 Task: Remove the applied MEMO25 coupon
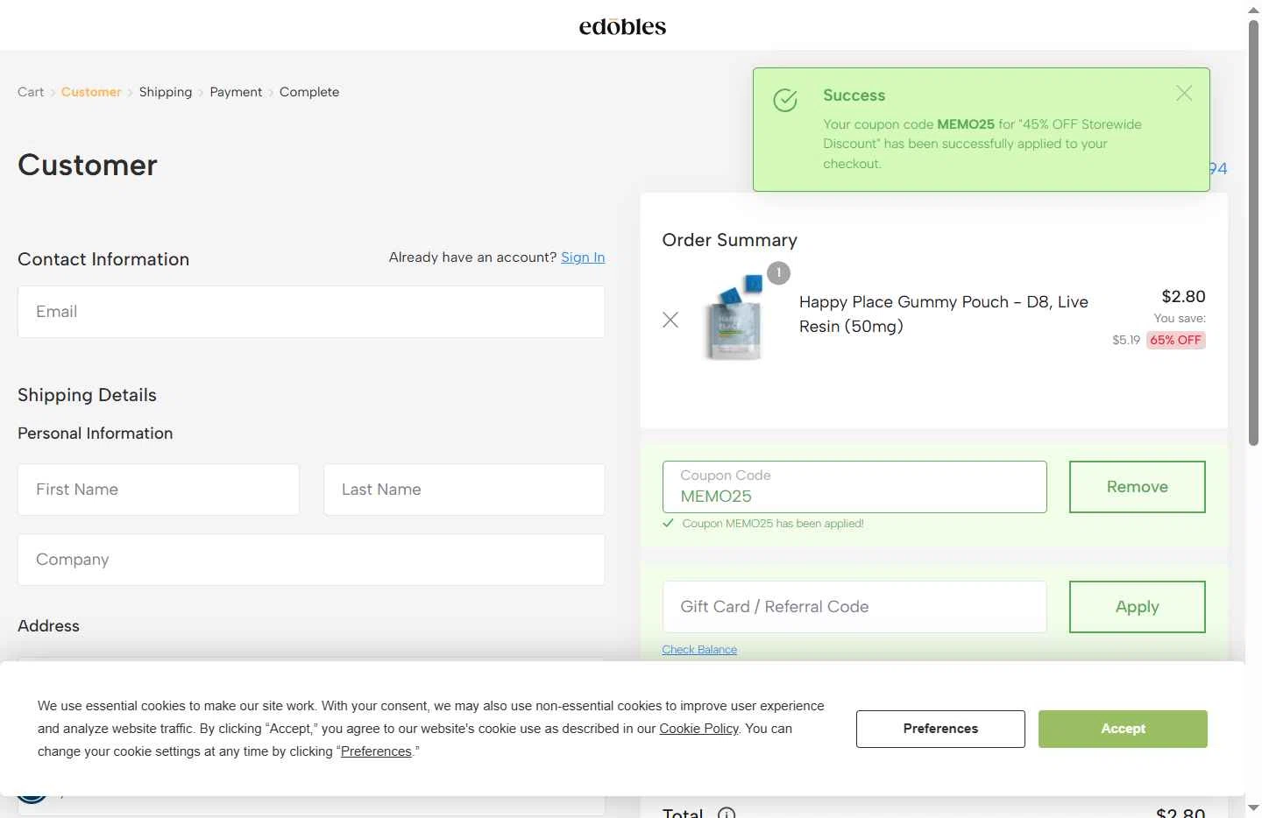[1138, 487]
